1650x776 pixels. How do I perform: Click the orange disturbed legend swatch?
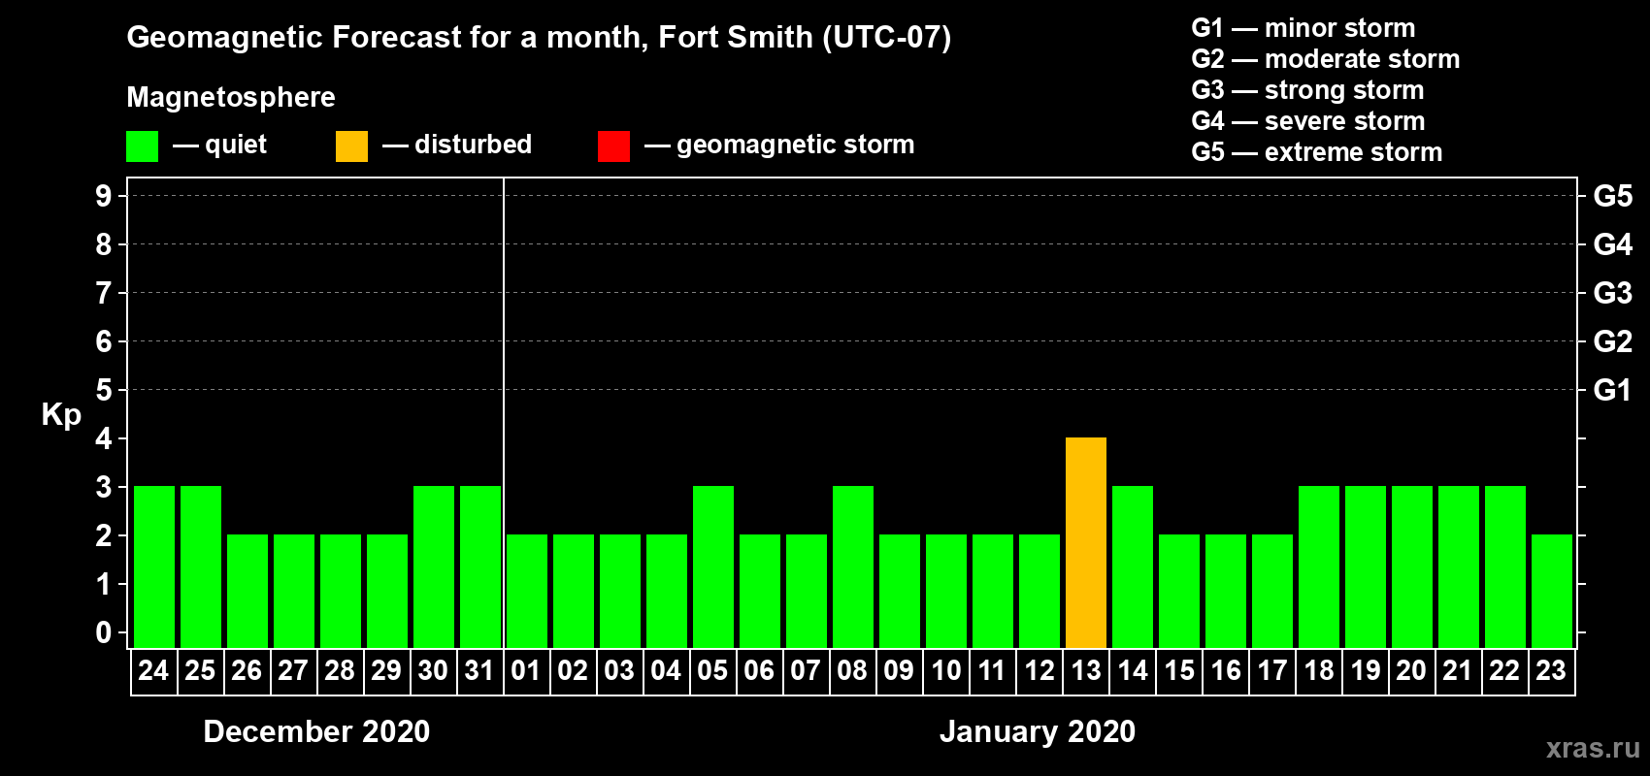(351, 146)
